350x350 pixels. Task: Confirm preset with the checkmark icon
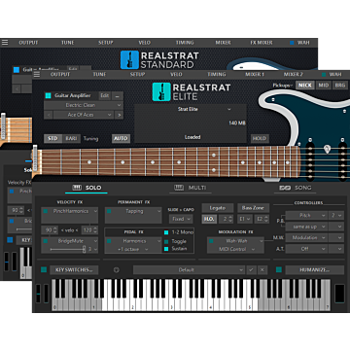pyautogui.click(x=251, y=269)
